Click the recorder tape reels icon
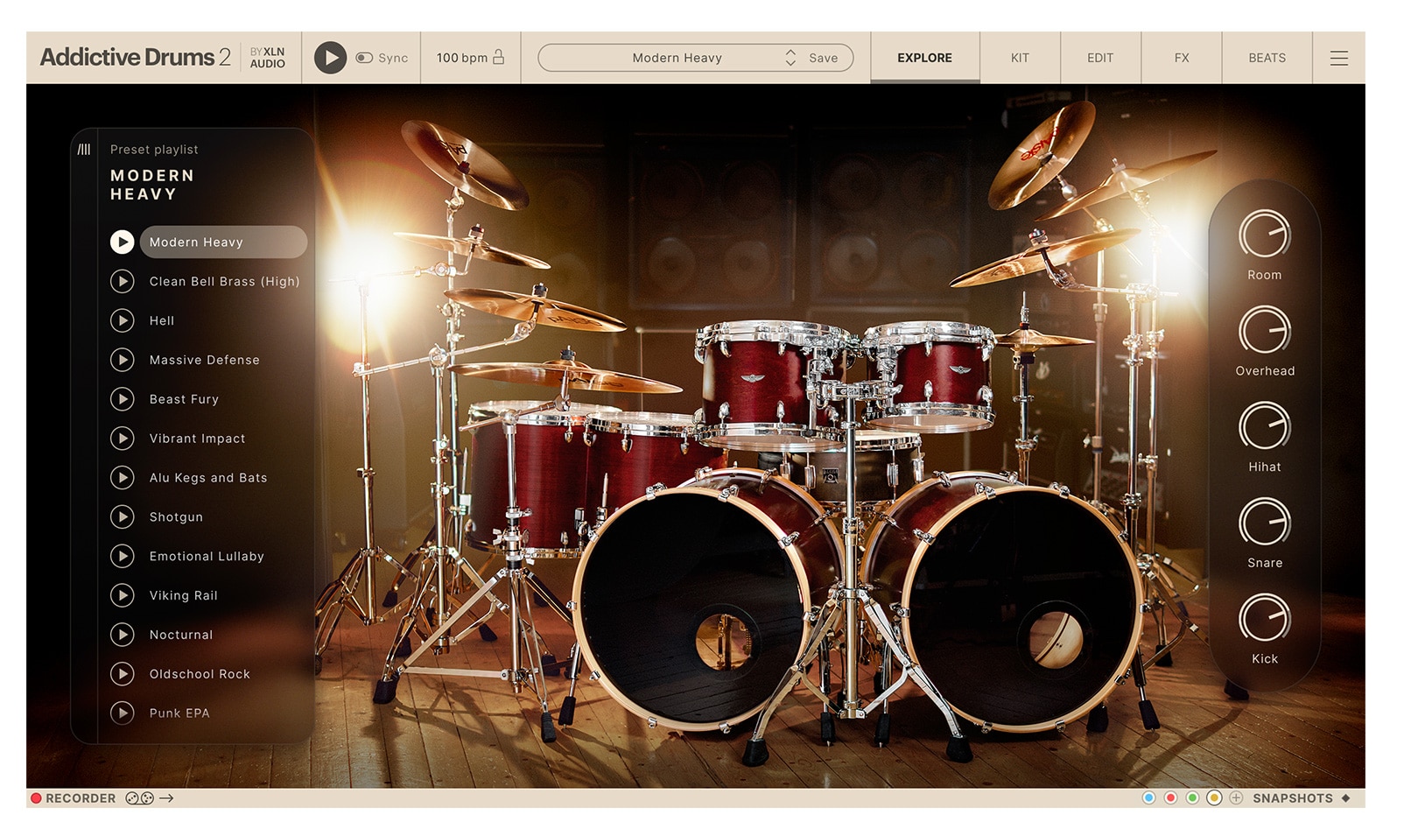1418x836 pixels. (x=139, y=798)
